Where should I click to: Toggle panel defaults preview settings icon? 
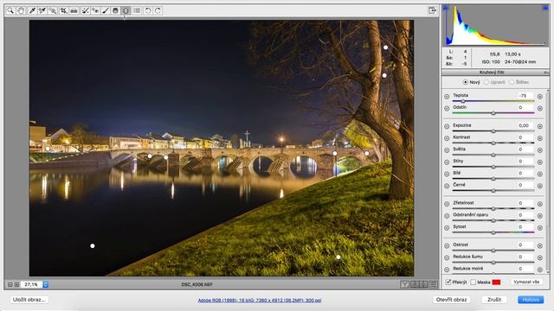pyautogui.click(x=434, y=284)
